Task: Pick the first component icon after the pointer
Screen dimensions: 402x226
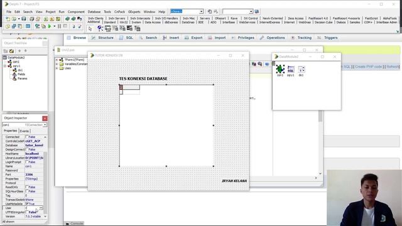Action: 100,29
